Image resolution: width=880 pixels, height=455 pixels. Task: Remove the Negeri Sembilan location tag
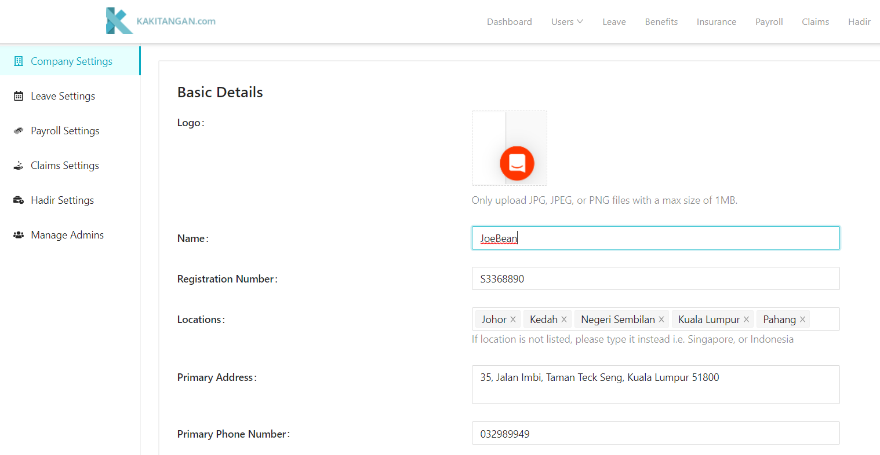[661, 320]
